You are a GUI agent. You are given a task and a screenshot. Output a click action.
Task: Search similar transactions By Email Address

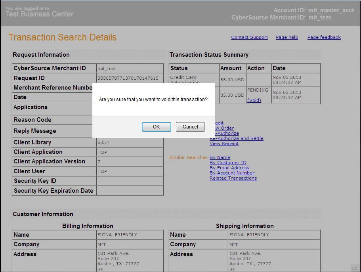pyautogui.click(x=229, y=168)
